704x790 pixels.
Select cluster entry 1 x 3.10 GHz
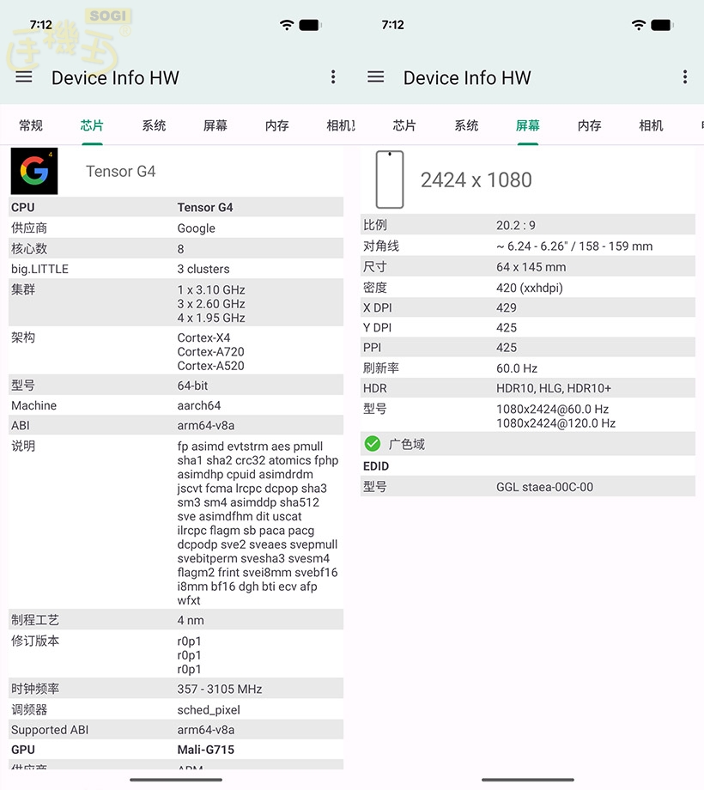click(211, 289)
